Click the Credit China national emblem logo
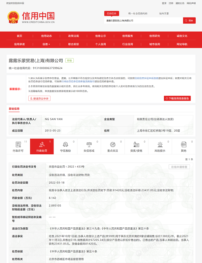This screenshot has width=202, height=263. [x=13, y=17]
